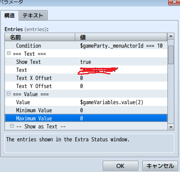Select the Text X Offset row
180x172 pixels.
tap(86, 78)
